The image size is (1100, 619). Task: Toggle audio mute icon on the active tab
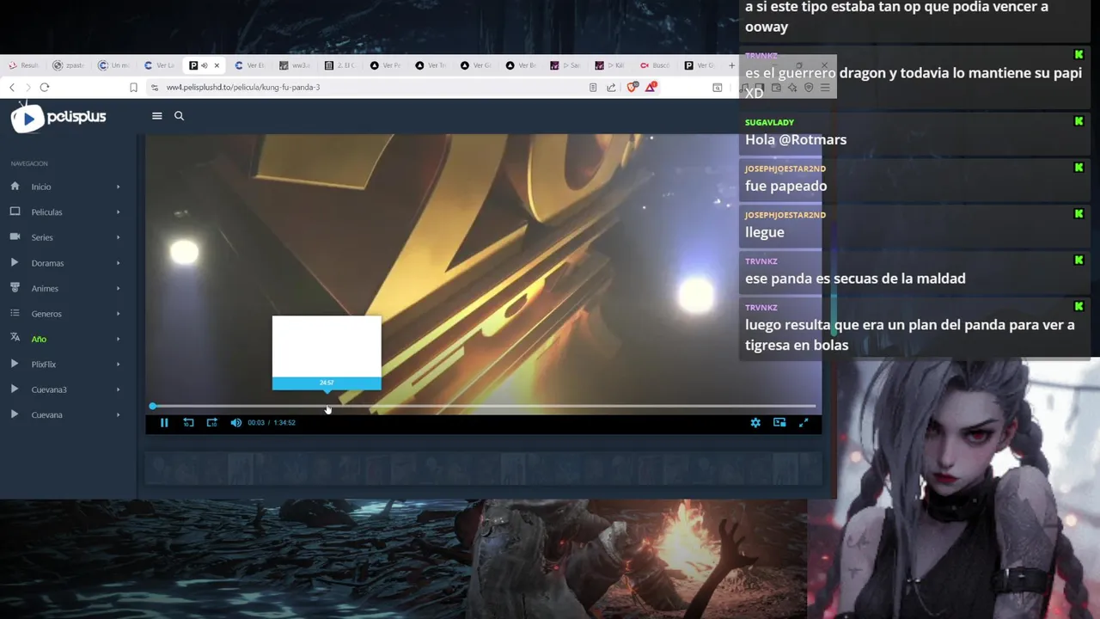[205, 65]
